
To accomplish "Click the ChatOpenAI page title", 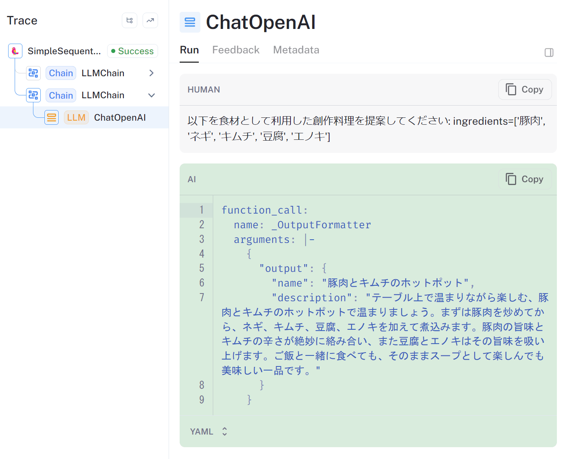I will pyautogui.click(x=261, y=22).
